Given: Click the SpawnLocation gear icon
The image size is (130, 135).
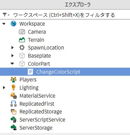Looking at the screenshot, I should coord(22,48).
